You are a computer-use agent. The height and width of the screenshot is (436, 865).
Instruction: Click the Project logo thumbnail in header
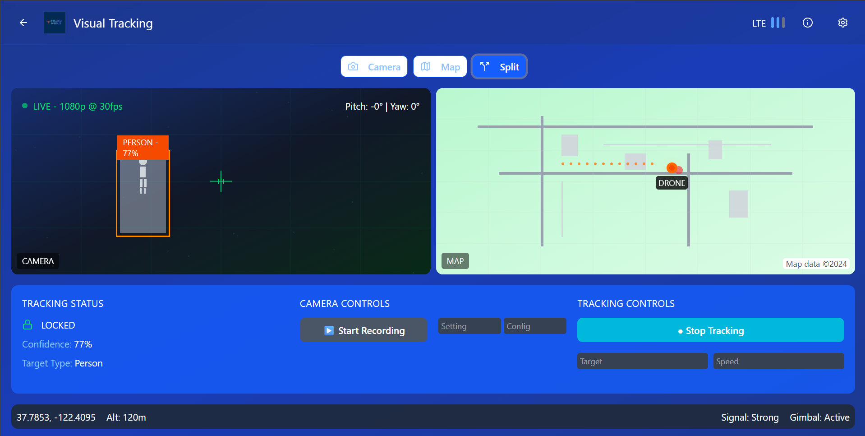[x=55, y=23]
